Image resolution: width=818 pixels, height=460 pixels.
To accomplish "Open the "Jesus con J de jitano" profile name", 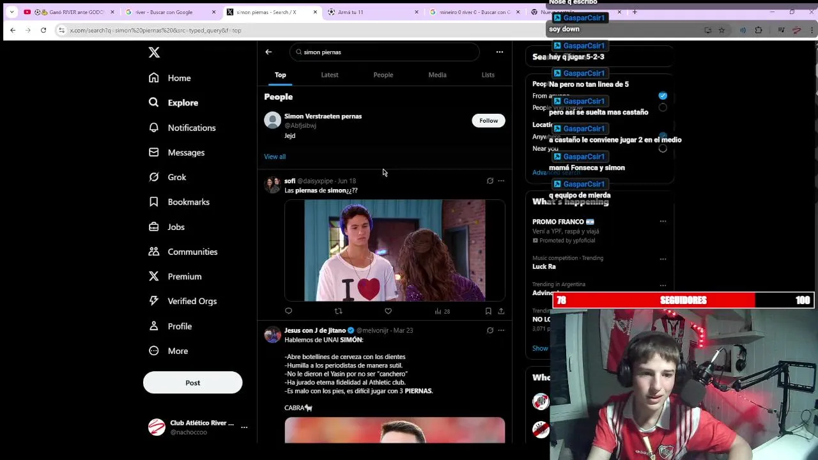I will 315,330.
